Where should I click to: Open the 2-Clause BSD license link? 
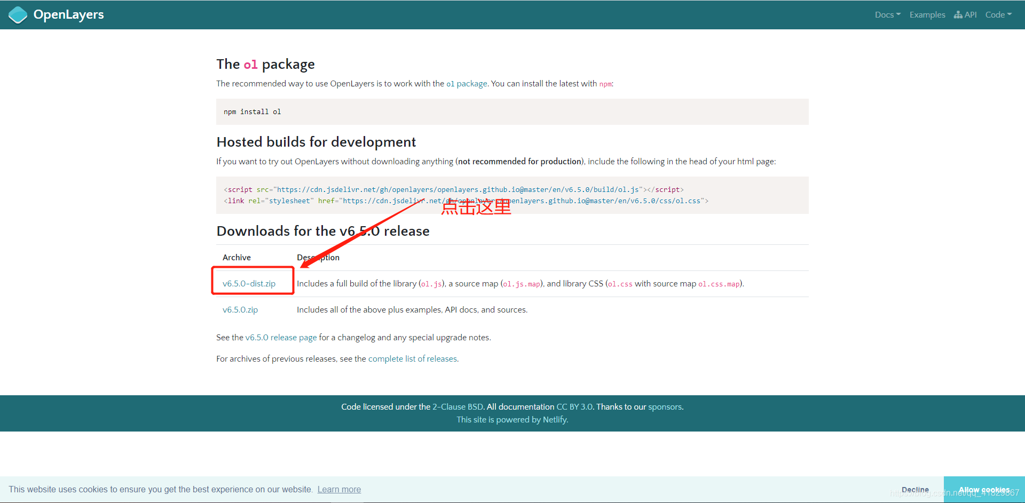[458, 407]
